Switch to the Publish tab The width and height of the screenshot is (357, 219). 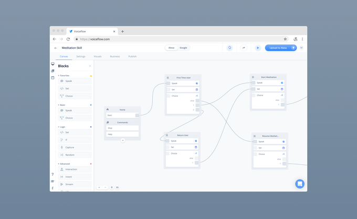132,56
